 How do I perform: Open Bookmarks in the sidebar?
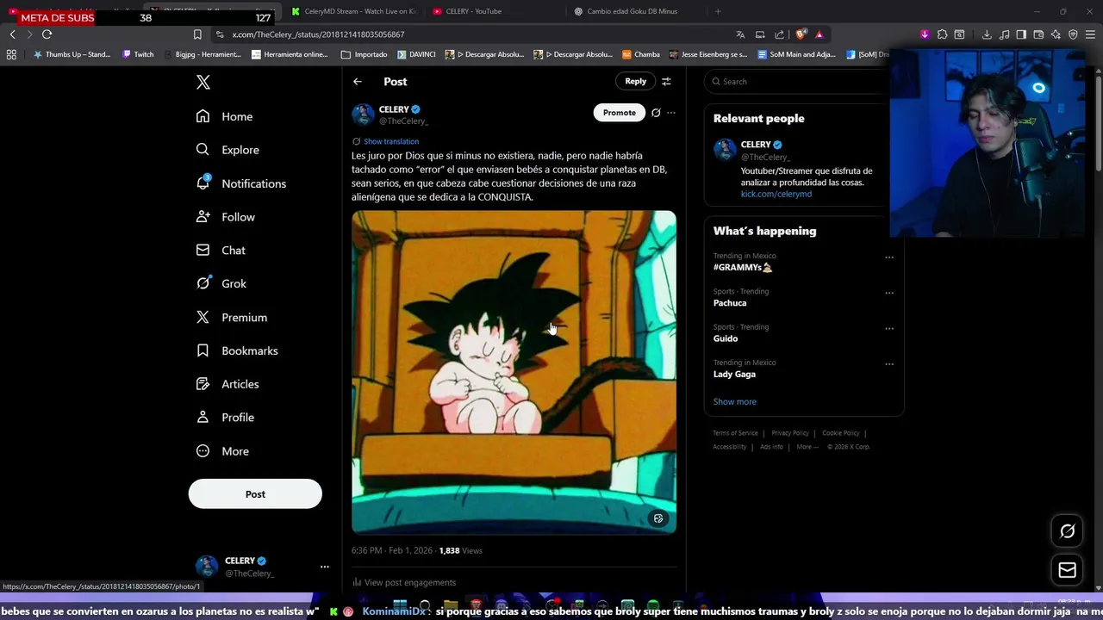pyautogui.click(x=236, y=350)
